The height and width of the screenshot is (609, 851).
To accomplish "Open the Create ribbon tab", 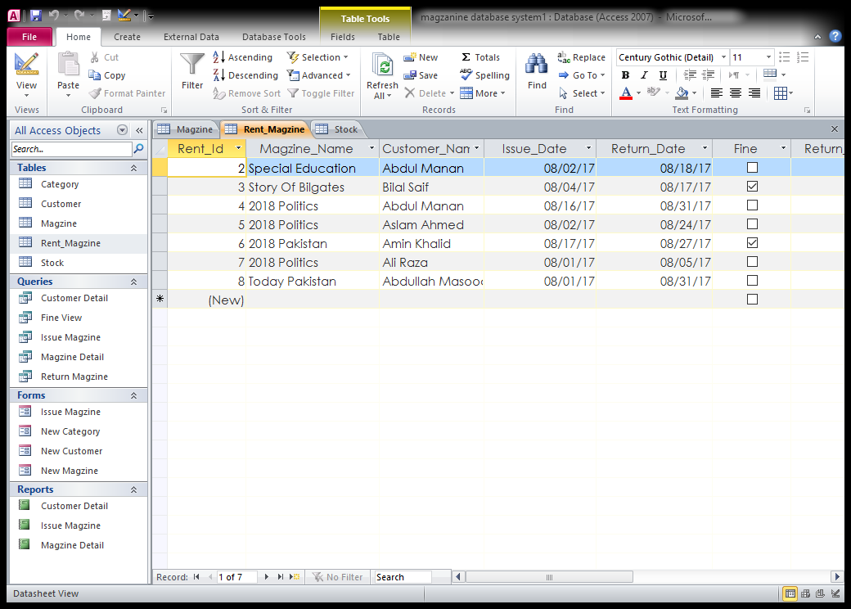I will click(127, 36).
